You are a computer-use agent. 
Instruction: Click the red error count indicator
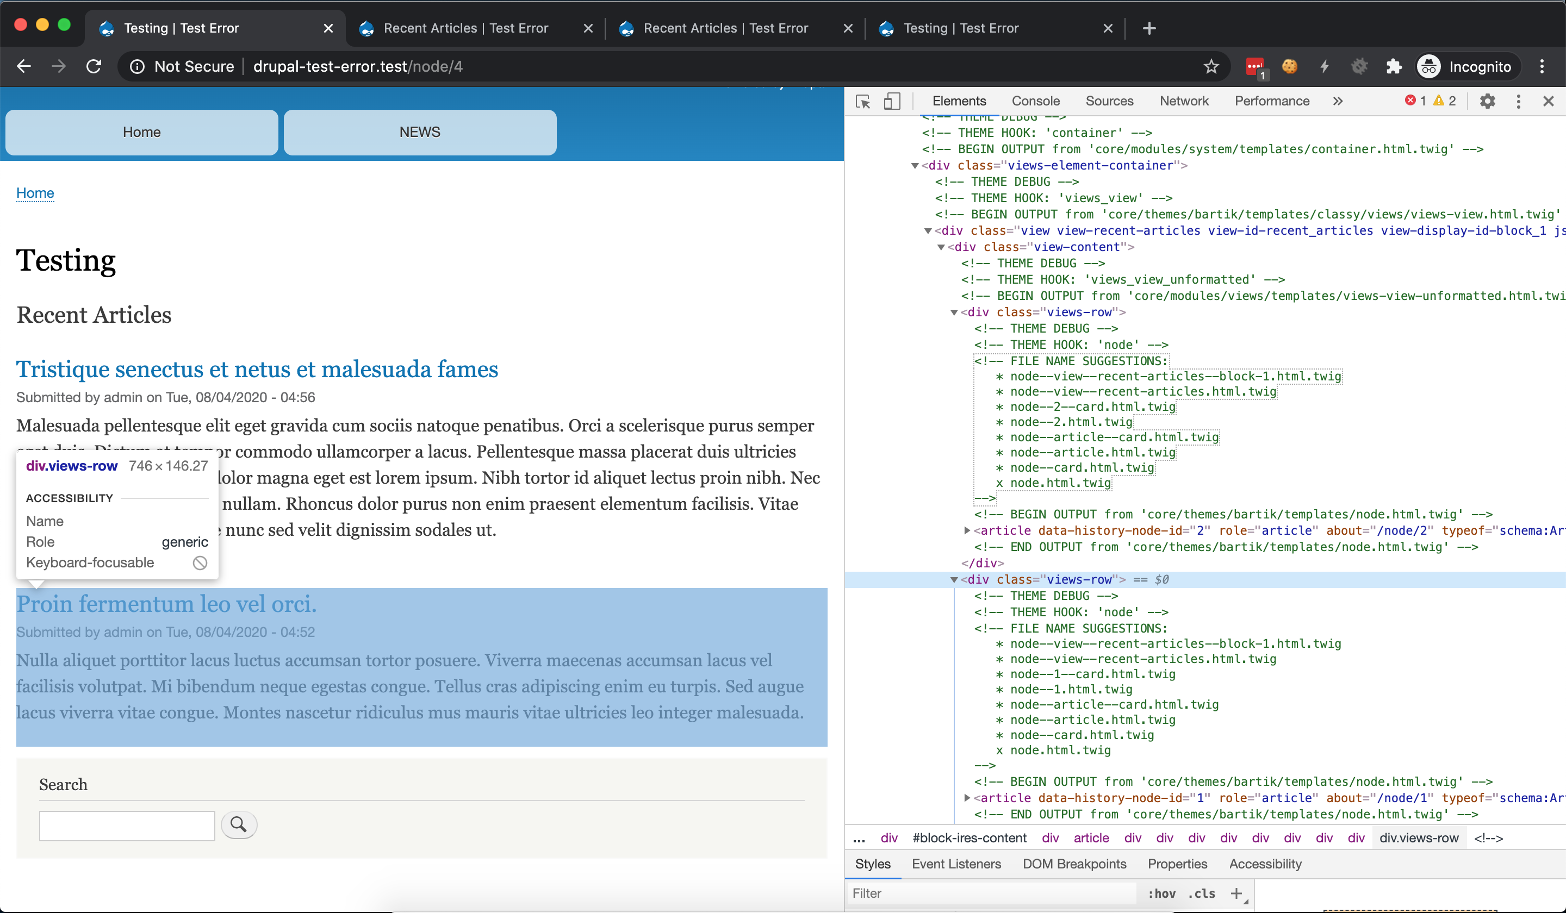click(x=1415, y=101)
